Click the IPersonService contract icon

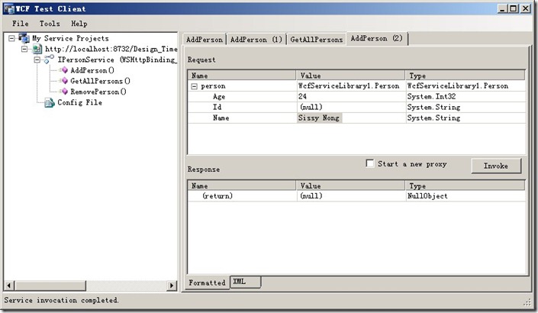[49, 60]
